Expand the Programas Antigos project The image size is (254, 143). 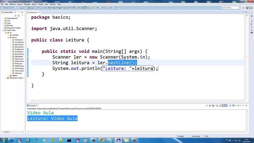(x=3, y=28)
